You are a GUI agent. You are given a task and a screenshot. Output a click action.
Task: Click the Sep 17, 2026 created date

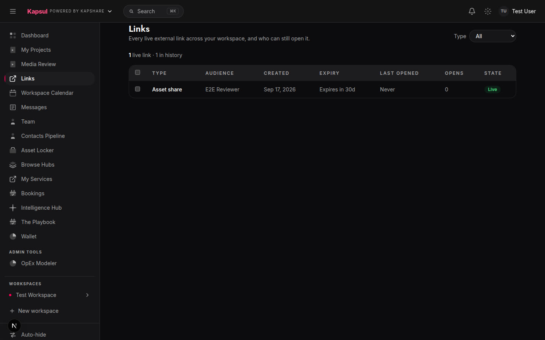[x=280, y=90]
